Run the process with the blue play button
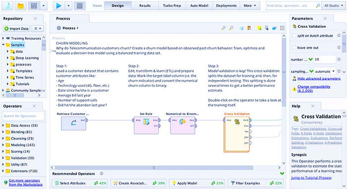The height and width of the screenshot is (189, 347). [58, 5]
